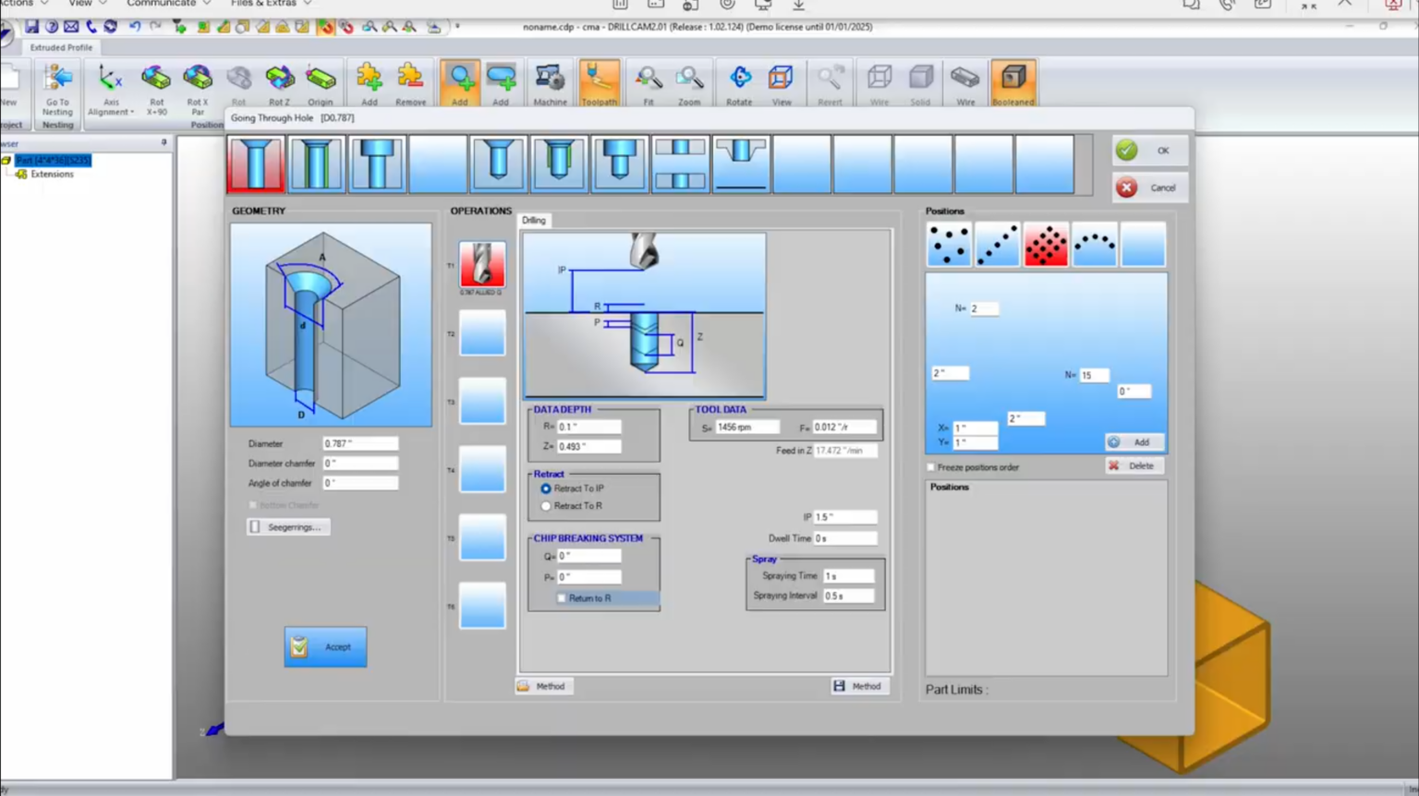The height and width of the screenshot is (796, 1419).
Task: Choose the grid pattern positions icon
Action: coord(1046,245)
